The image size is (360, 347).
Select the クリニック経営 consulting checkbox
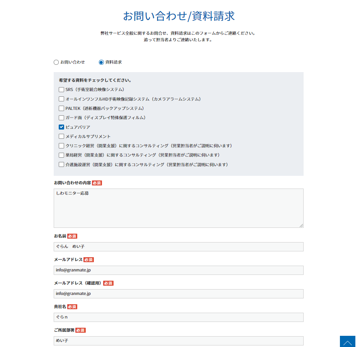click(61, 146)
